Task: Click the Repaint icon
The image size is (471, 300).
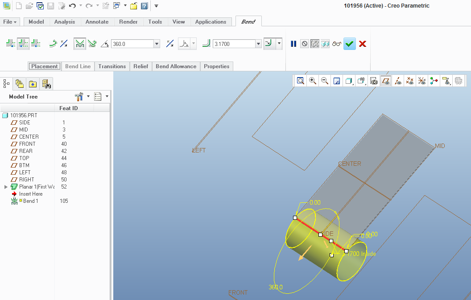Action: pyautogui.click(x=336, y=81)
